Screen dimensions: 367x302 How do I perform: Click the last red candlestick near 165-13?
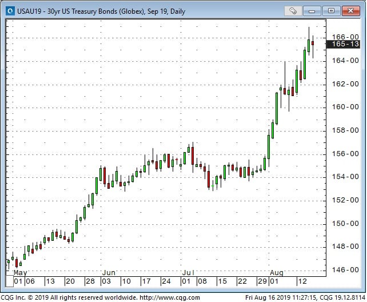pos(313,43)
